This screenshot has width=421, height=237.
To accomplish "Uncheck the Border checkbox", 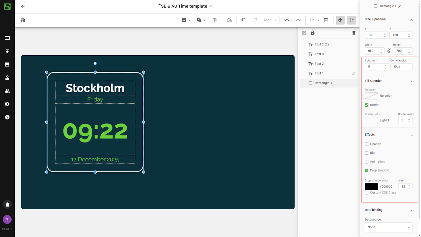I will click(367, 105).
